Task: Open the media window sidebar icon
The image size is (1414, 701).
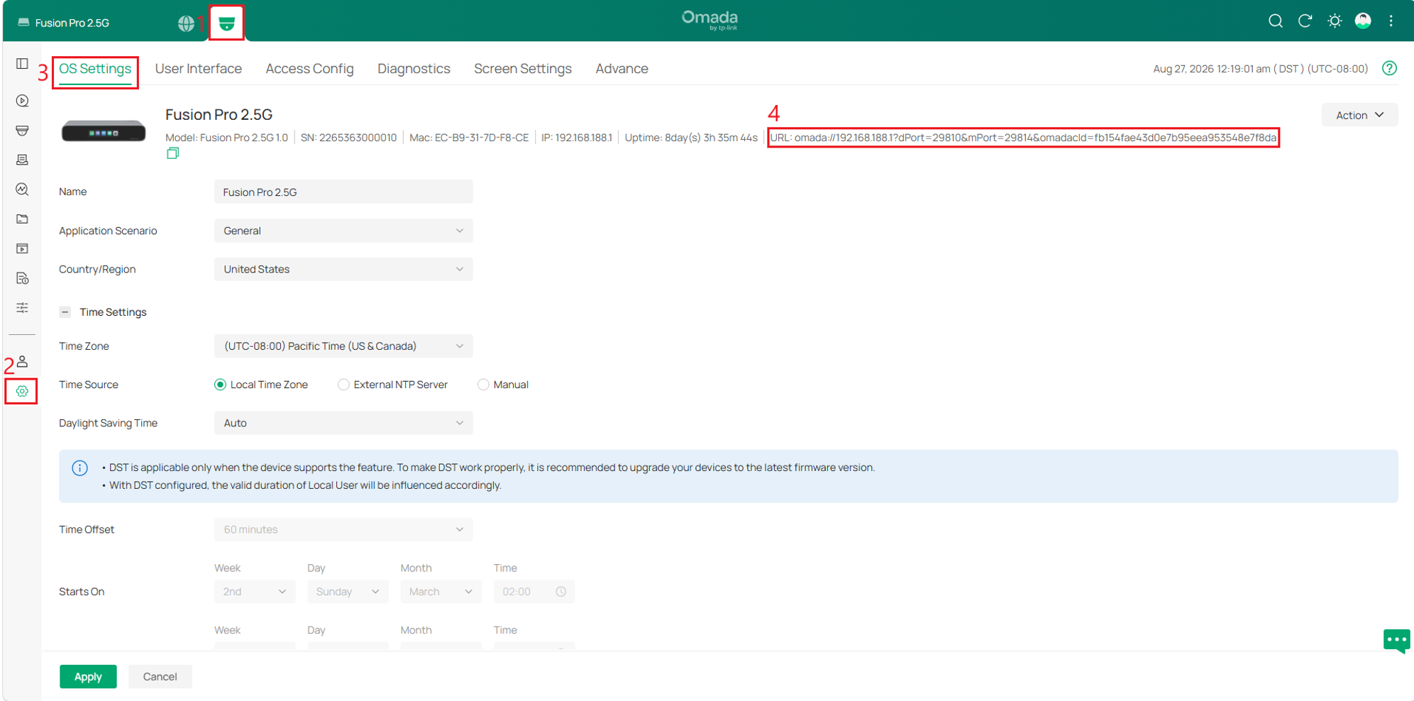Action: point(23,248)
